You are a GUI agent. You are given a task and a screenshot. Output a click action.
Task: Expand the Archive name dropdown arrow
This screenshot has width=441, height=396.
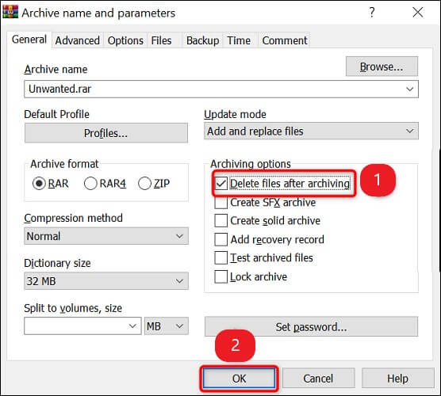click(x=410, y=89)
